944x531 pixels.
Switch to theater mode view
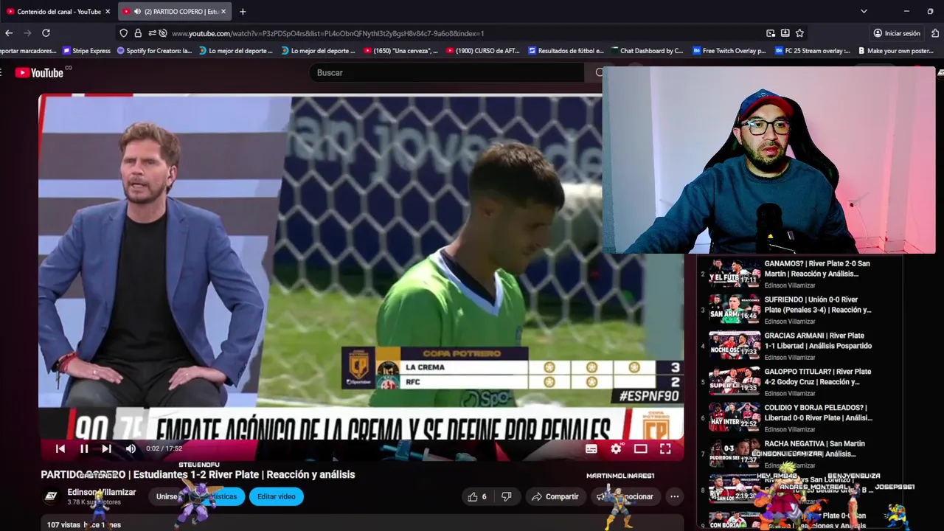pos(640,448)
